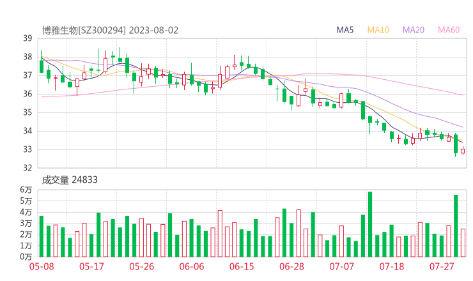
Task: Click the 07-18 date label
Action: click(x=392, y=266)
